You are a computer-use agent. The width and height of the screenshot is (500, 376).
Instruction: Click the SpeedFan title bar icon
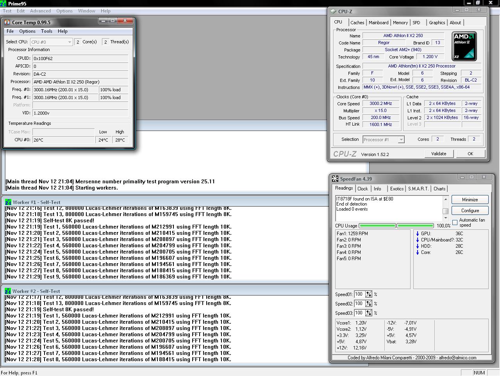(x=335, y=179)
